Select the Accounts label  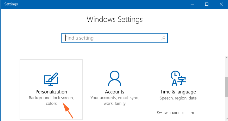115,92
